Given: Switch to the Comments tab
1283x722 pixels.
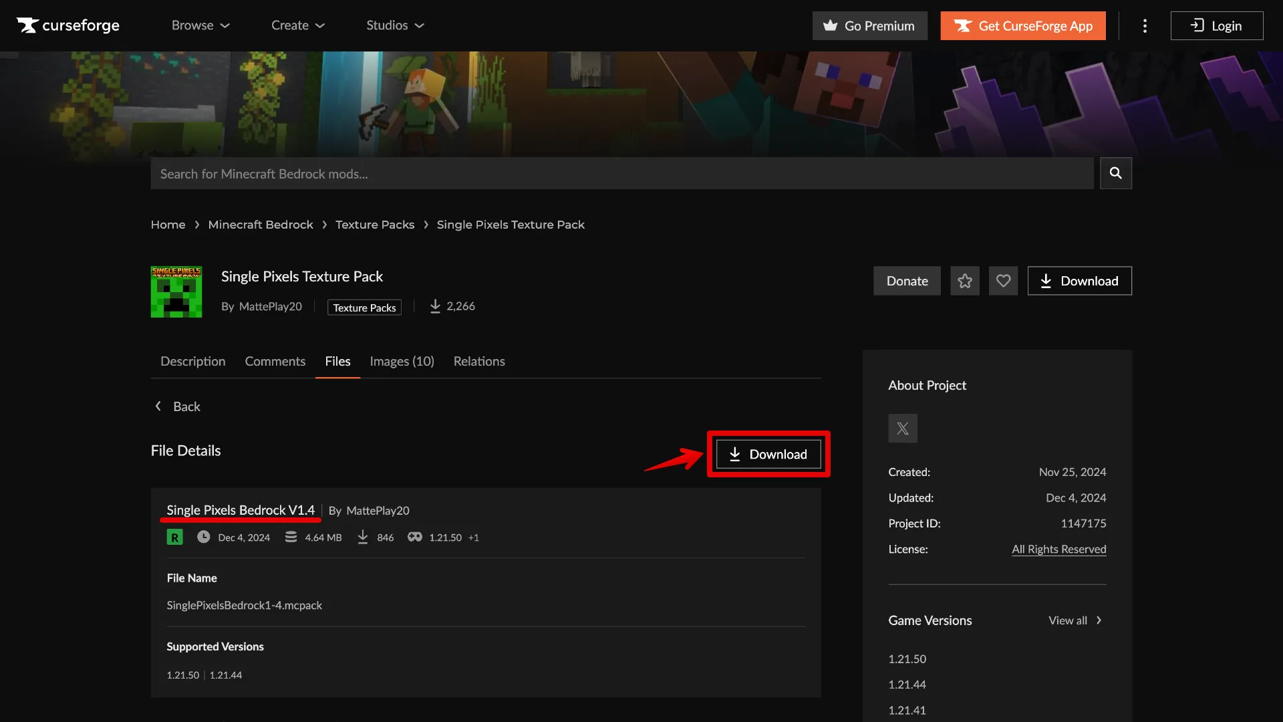Looking at the screenshot, I should click(275, 361).
